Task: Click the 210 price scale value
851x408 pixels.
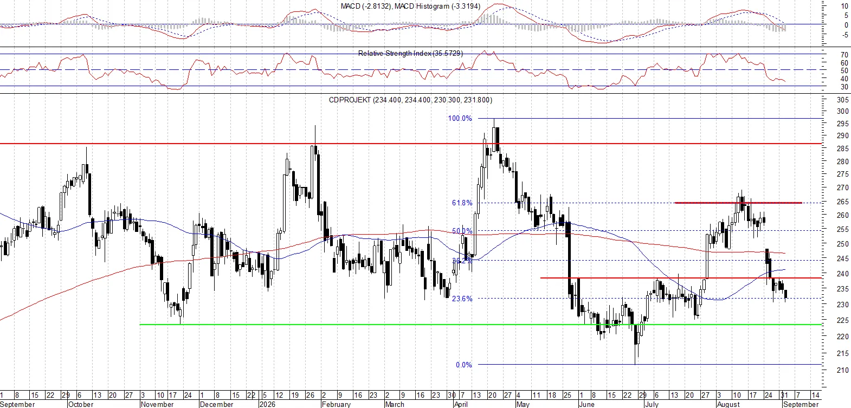Action: pyautogui.click(x=843, y=371)
